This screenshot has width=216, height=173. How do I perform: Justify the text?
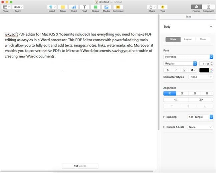tap(207, 93)
